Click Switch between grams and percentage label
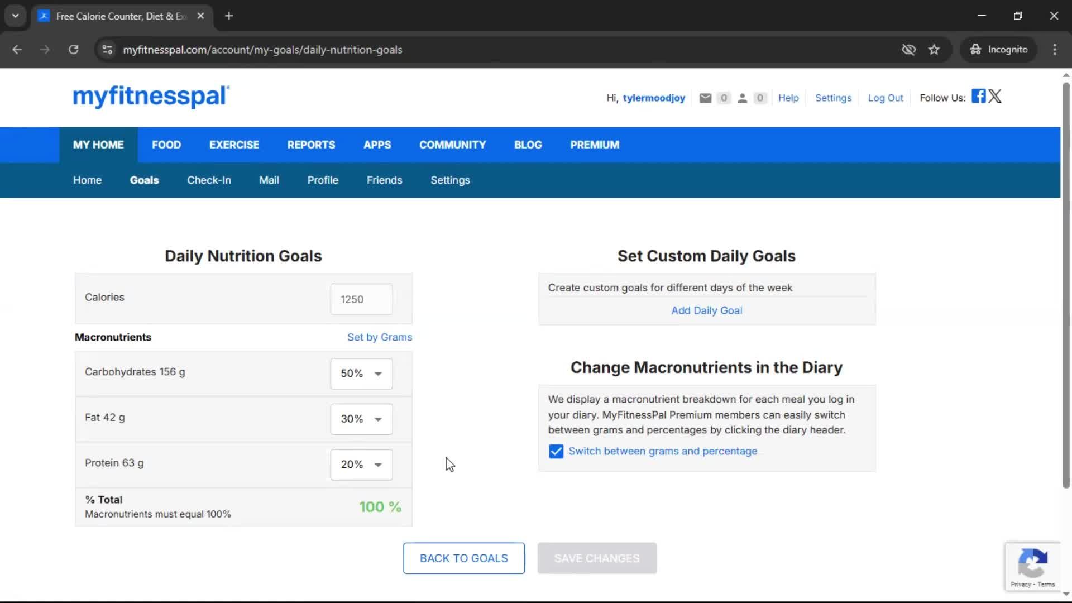 point(663,451)
